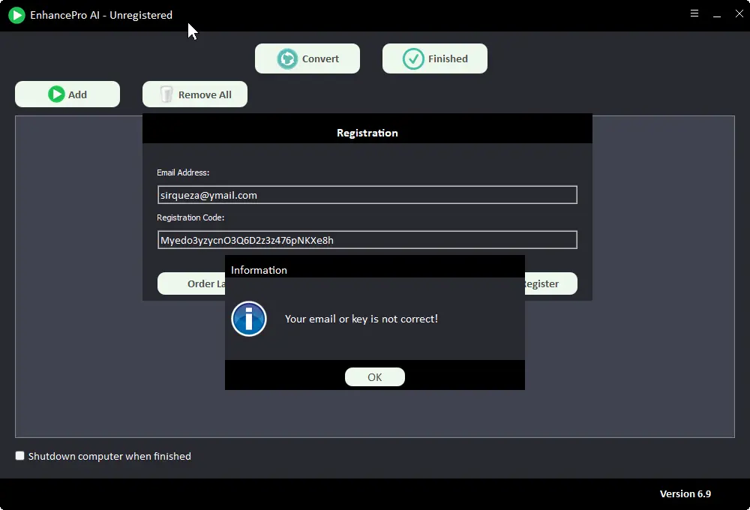Click the Email Address label
The width and height of the screenshot is (750, 510).
pyautogui.click(x=183, y=172)
